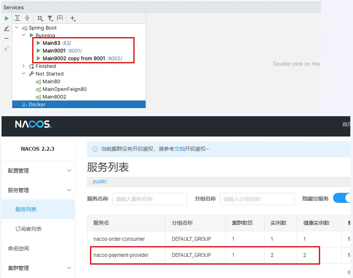The width and height of the screenshot is (353, 278).
Task: Click the Add Service plus icon
Action: [x=73, y=18]
